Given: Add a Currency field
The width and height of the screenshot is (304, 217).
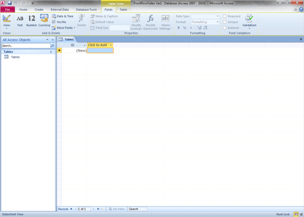Looking at the screenshot, I should click(x=44, y=21).
